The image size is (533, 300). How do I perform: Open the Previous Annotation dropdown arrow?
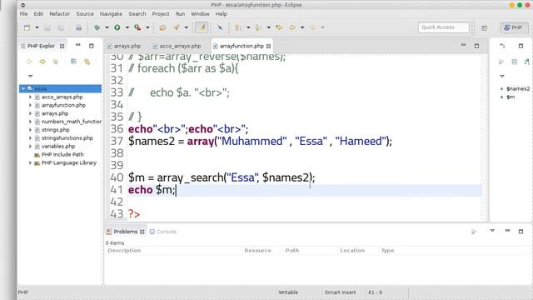[x=268, y=27]
